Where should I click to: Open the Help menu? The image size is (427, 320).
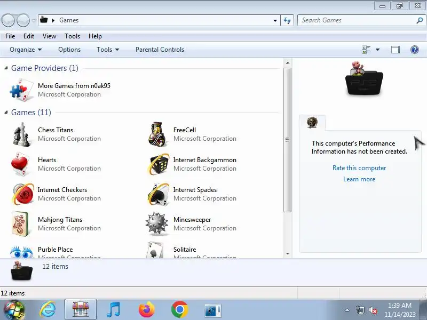tap(95, 36)
